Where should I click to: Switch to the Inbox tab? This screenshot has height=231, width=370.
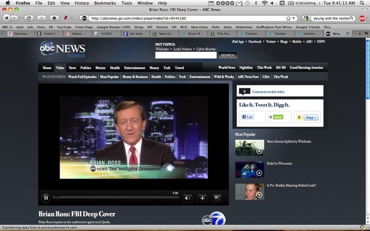[x=77, y=34]
